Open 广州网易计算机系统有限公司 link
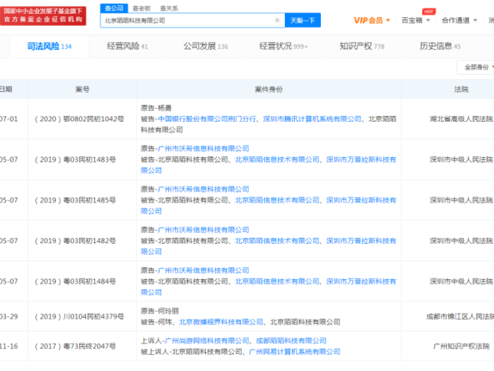 [x=294, y=351]
